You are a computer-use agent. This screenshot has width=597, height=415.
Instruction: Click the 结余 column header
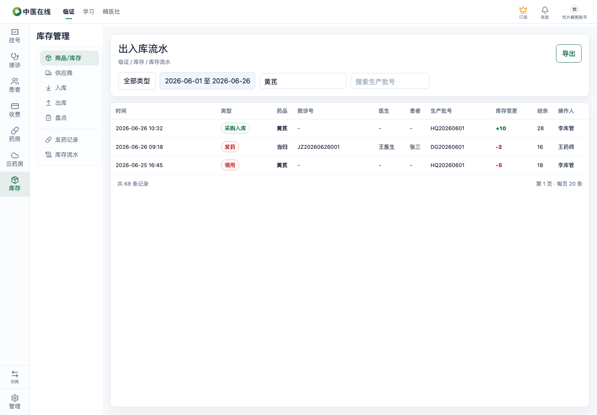coord(543,111)
